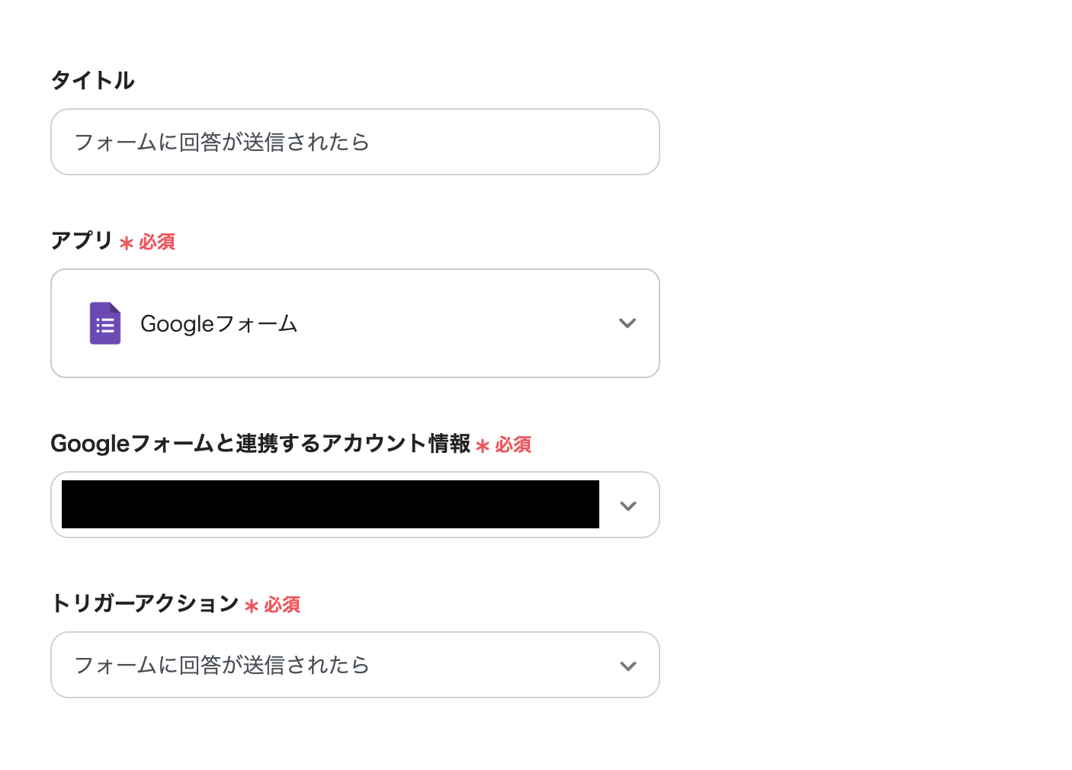Place cursor at end of title text

point(371,143)
